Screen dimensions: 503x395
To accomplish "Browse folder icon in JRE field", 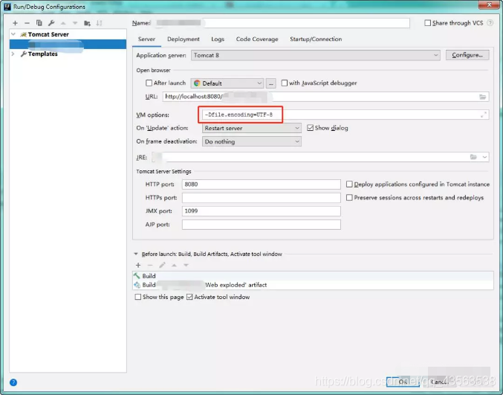I will pyautogui.click(x=473, y=157).
